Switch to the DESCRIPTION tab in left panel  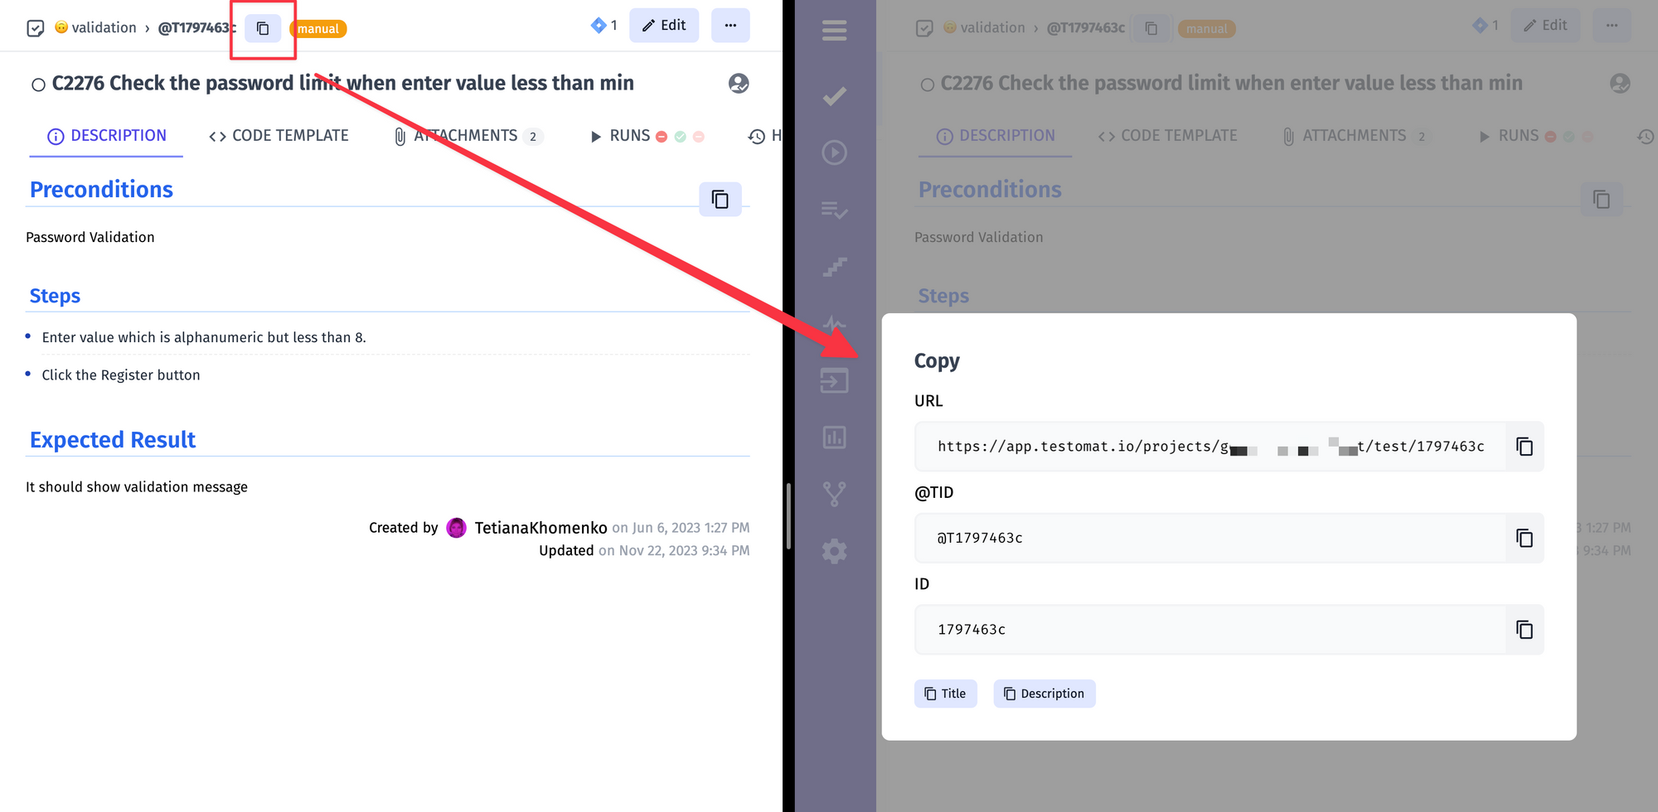tap(106, 136)
